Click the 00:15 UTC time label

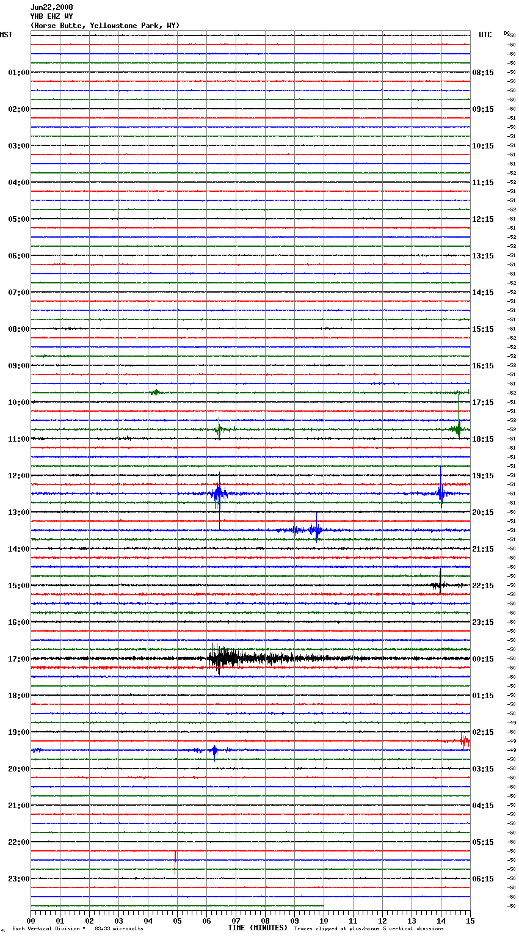pos(483,659)
